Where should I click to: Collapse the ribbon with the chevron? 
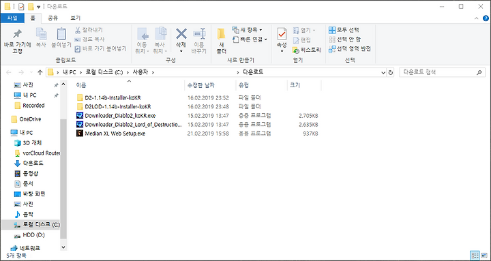(477, 18)
